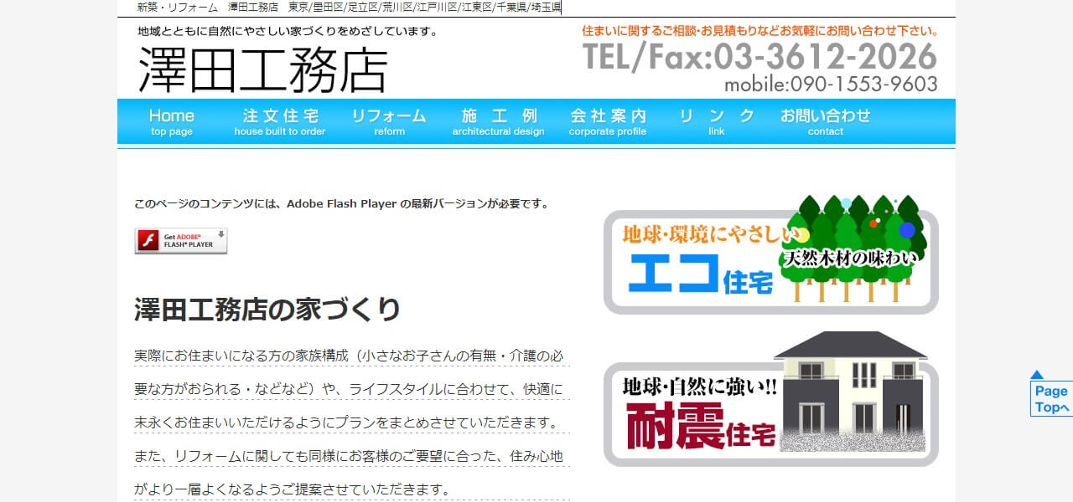Navigate to the リンク link page
The image size is (1073, 502).
click(717, 122)
